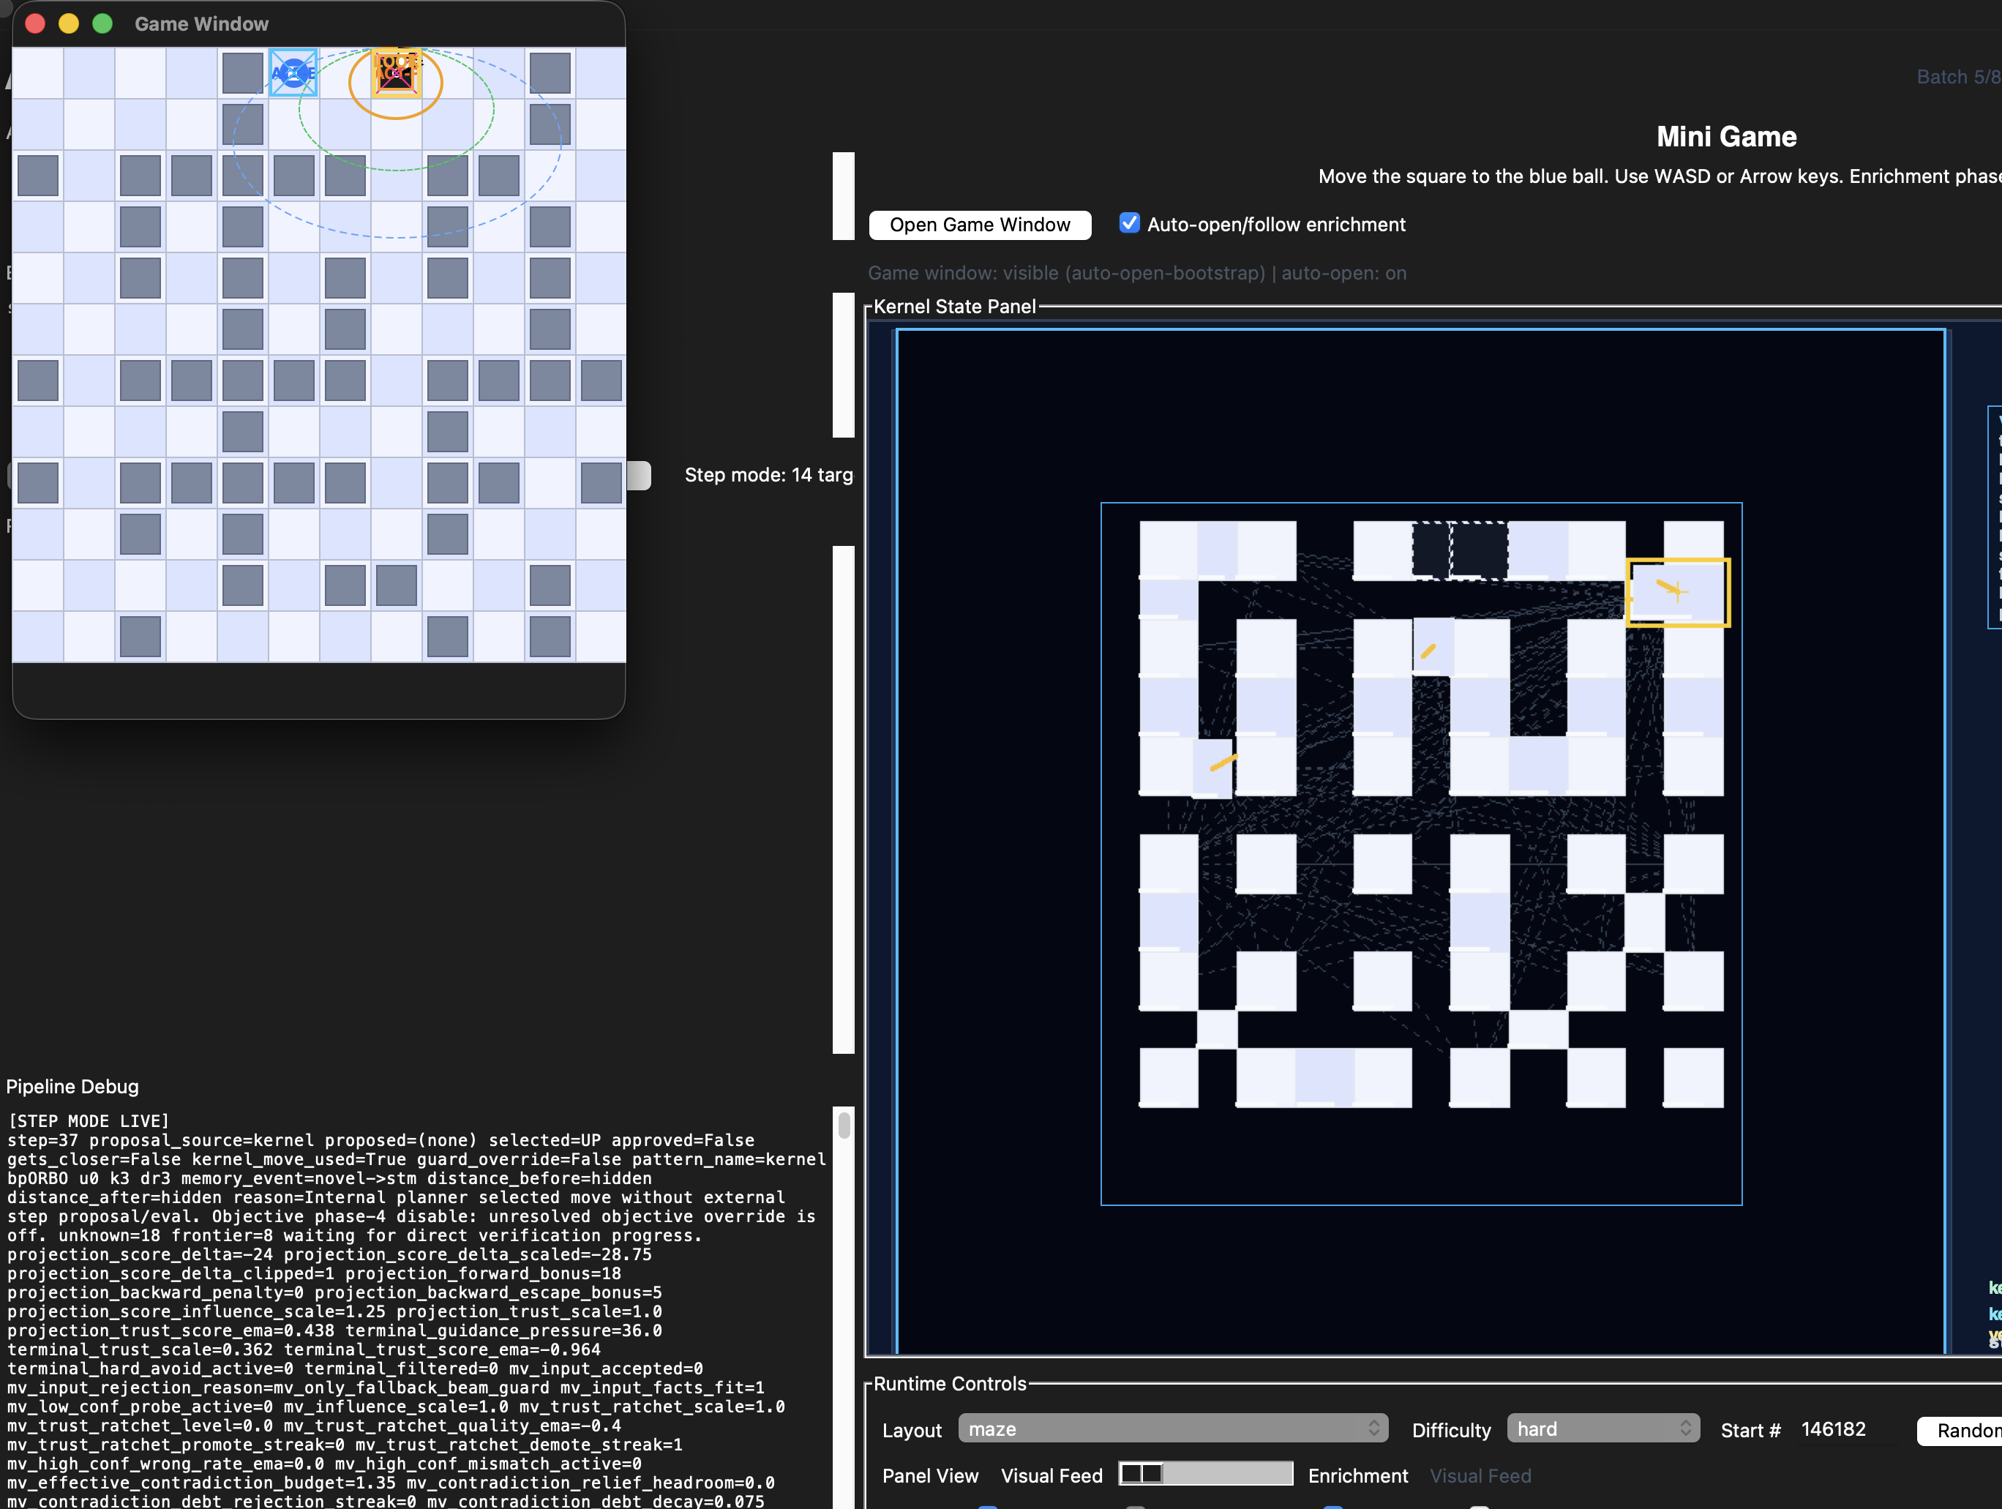The width and height of the screenshot is (2002, 1509).
Task: Click the 'Step mode: 14 targ' label
Action: (768, 475)
